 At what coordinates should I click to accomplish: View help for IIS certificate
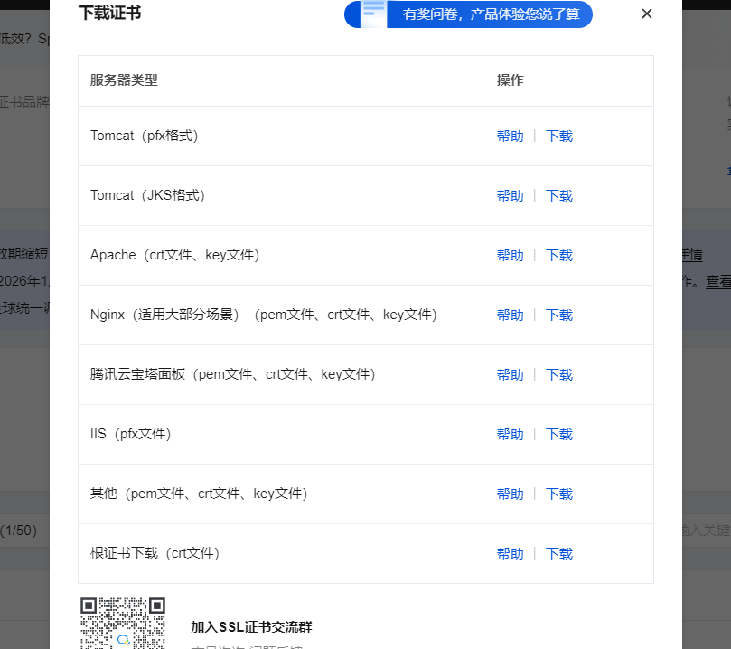[x=510, y=435]
